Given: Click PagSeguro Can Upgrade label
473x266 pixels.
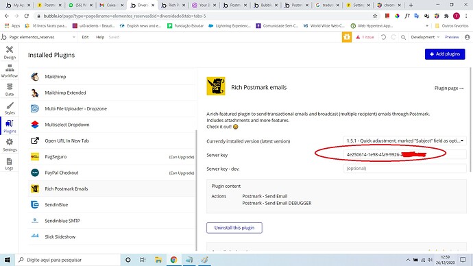Looking at the screenshot, I should pyautogui.click(x=181, y=157).
